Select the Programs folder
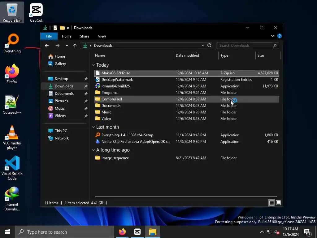The image size is (317, 238). coord(187,93)
